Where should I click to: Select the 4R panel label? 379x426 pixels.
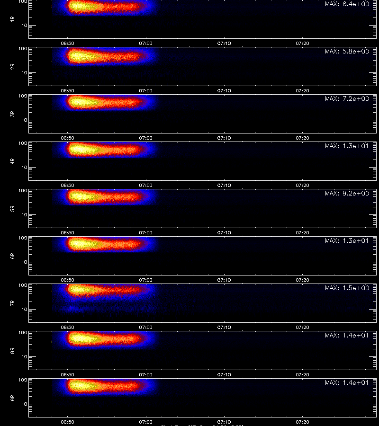(12, 161)
